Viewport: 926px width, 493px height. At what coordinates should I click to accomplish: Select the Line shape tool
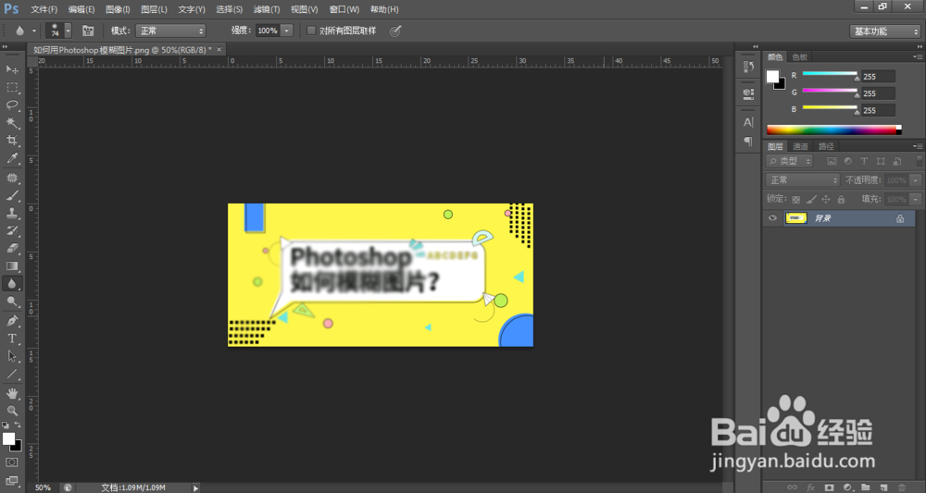pos(12,374)
